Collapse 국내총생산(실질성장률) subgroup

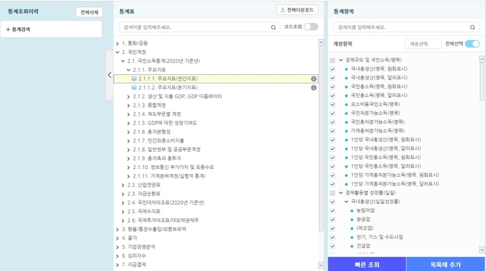coord(347,202)
